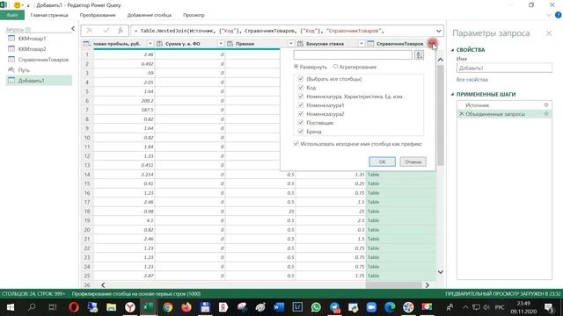
Task: Open gear settings for Объединенные запросы step
Action: tap(546, 114)
